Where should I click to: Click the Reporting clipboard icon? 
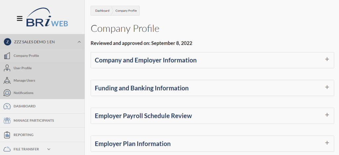click(x=7, y=135)
